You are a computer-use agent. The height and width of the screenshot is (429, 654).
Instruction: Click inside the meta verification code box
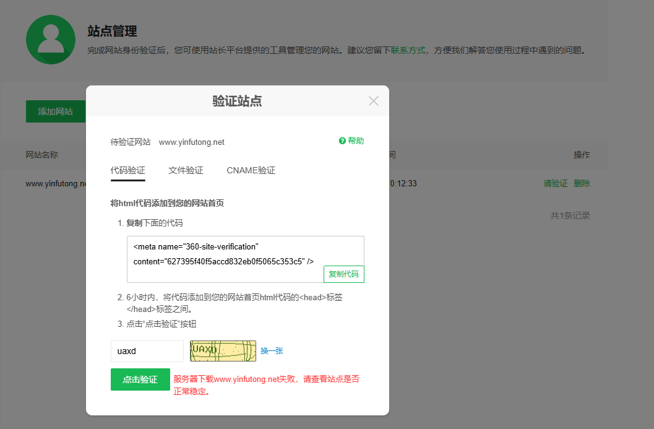pos(245,259)
